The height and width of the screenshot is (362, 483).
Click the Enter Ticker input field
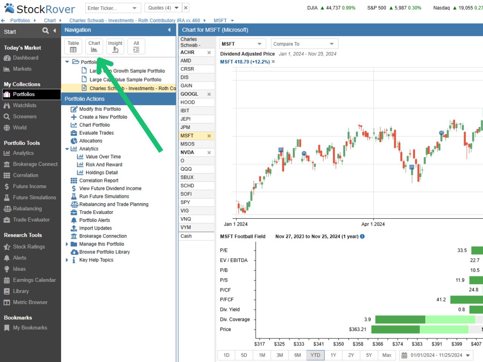pos(108,8)
